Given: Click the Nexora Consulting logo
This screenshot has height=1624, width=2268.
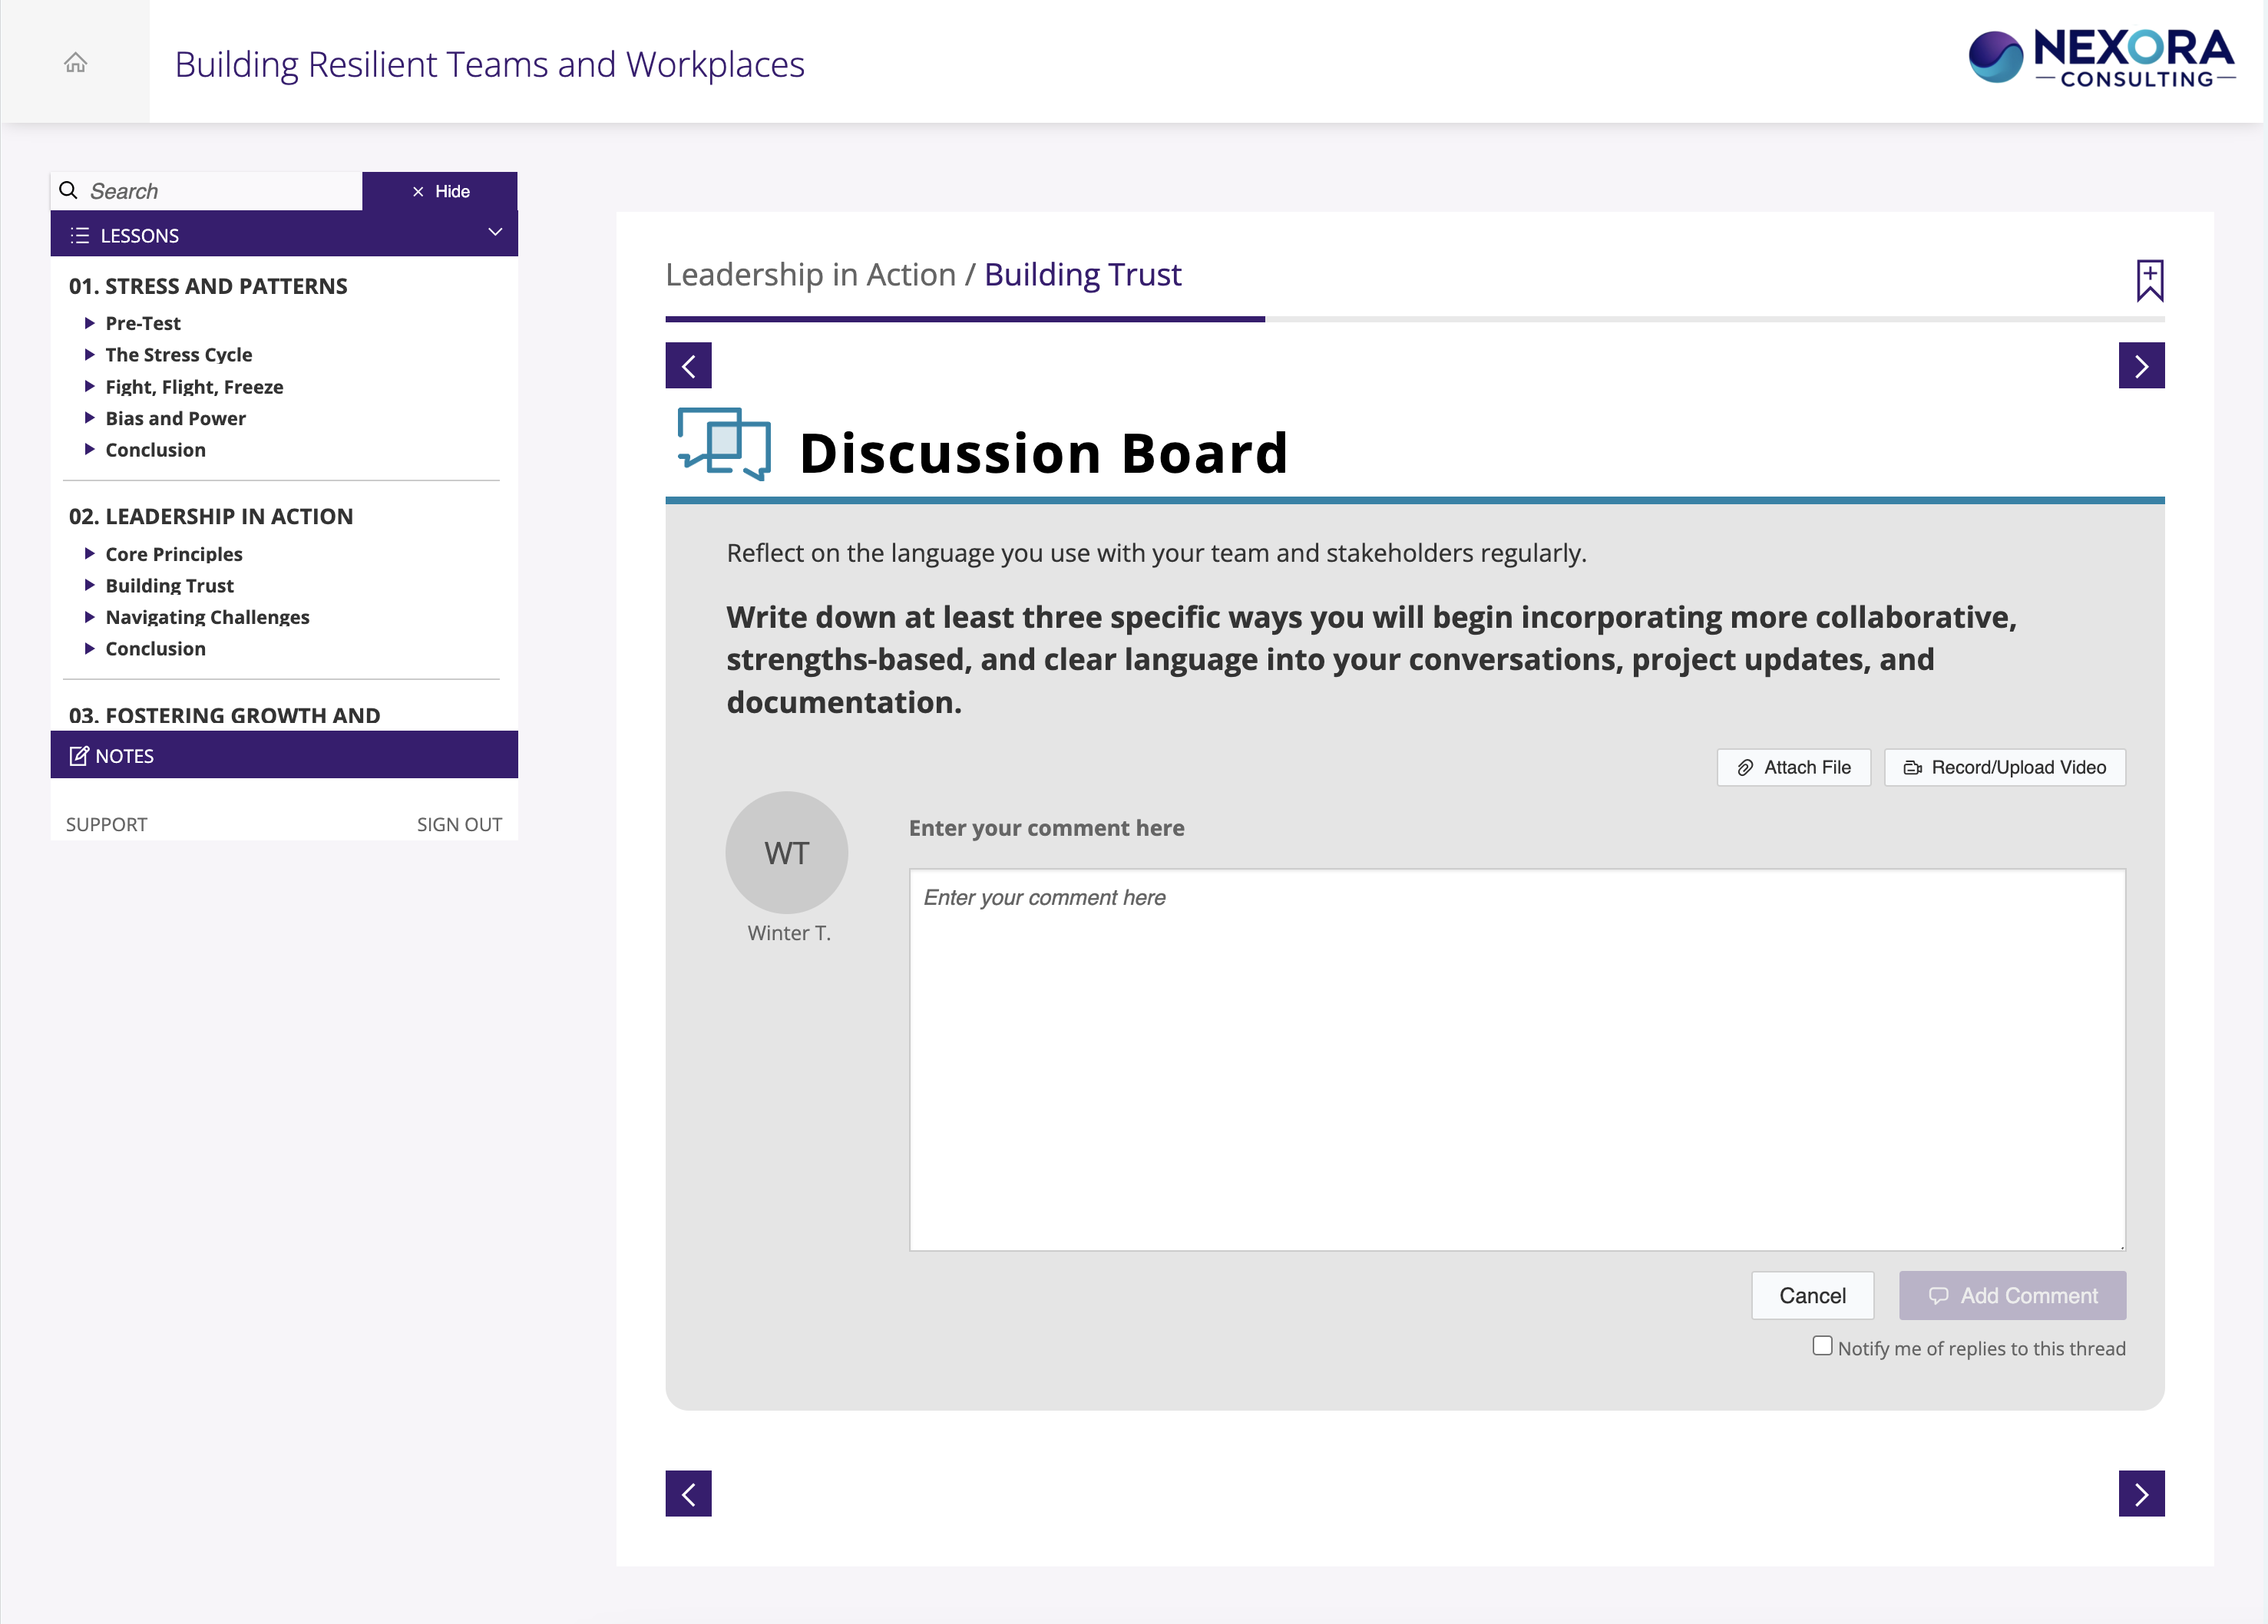Looking at the screenshot, I should point(2101,58).
